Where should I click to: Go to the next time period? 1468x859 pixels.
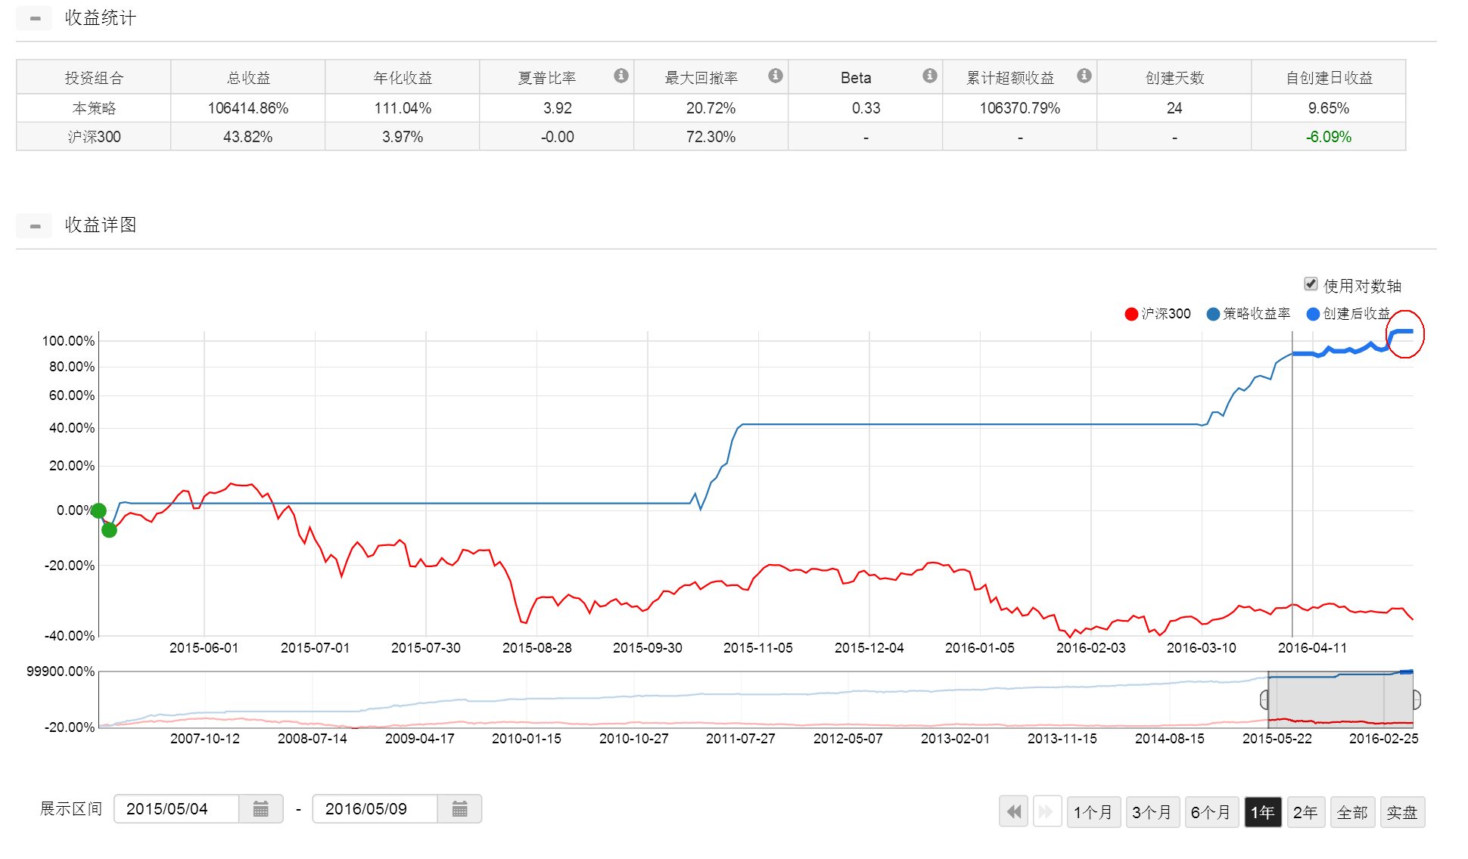pos(1047,812)
